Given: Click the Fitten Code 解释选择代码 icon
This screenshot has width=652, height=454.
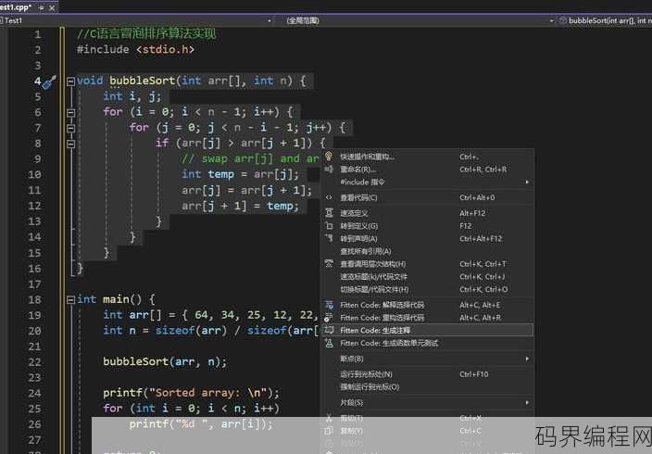Looking at the screenshot, I should point(329,305).
